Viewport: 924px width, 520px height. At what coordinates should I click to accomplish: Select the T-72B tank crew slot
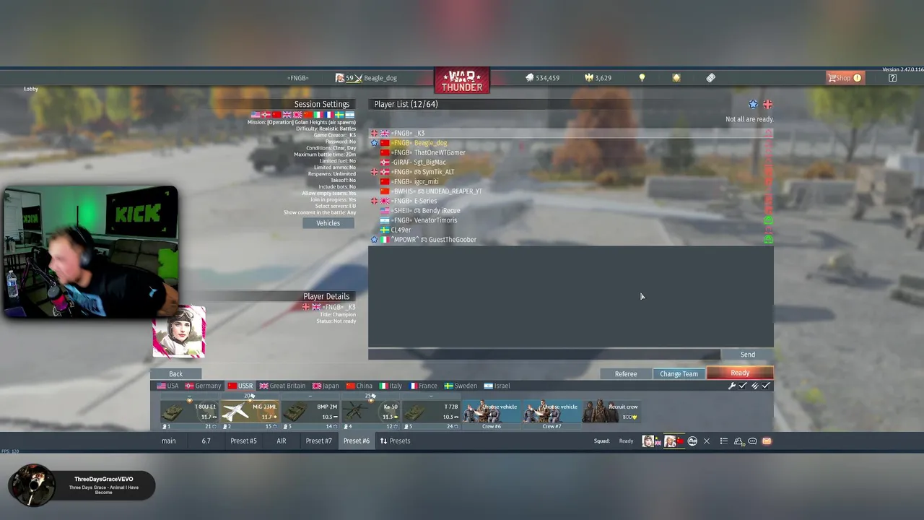tap(432, 412)
